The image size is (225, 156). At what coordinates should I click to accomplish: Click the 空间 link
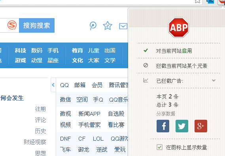[x=82, y=100]
